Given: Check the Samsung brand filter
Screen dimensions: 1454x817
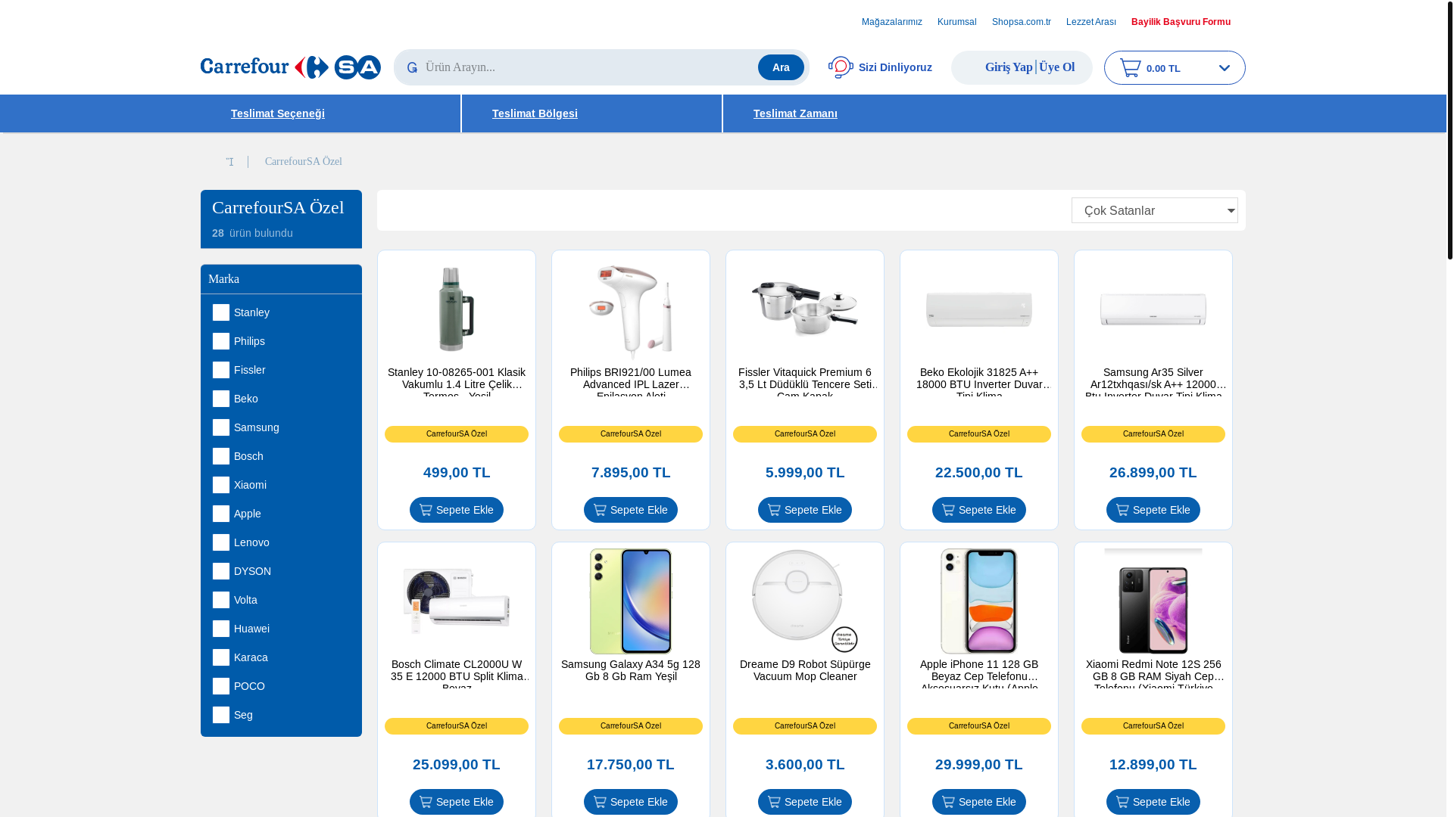Looking at the screenshot, I should [221, 427].
